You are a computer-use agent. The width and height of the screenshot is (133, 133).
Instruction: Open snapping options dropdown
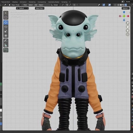tap(70, 5)
